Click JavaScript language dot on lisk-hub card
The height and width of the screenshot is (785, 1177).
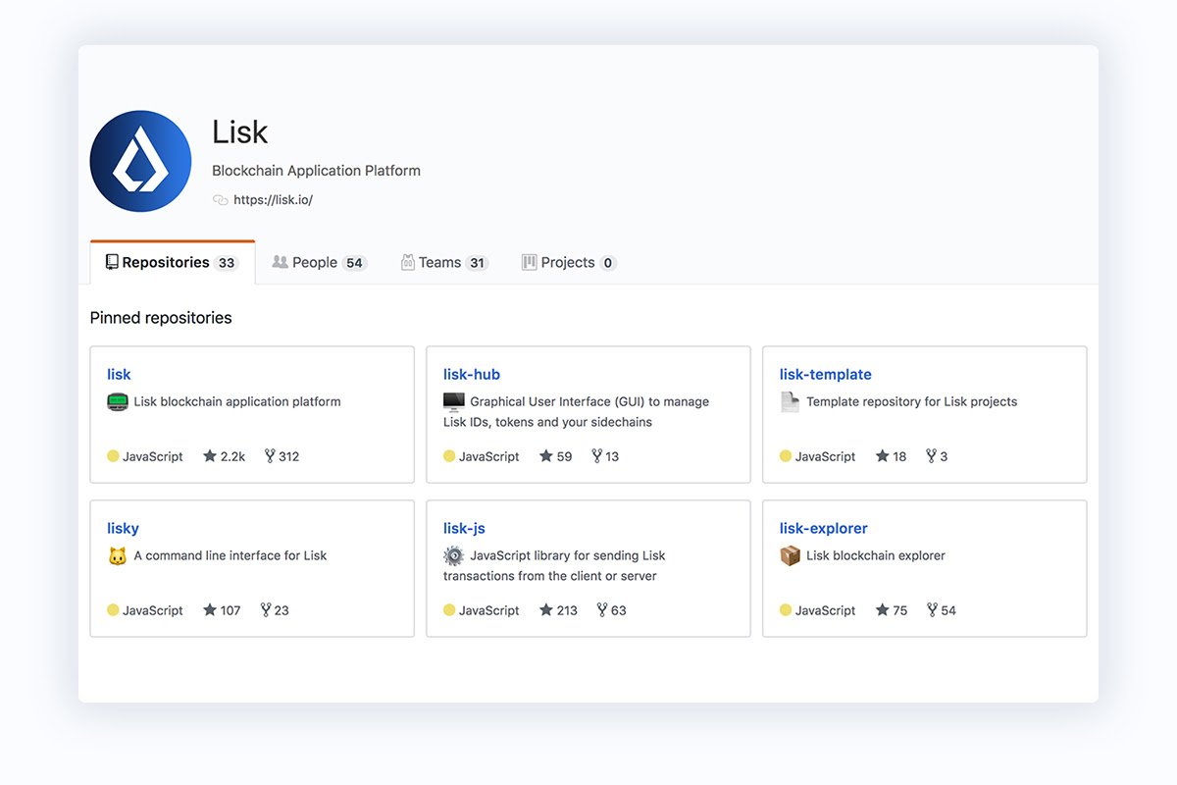tap(449, 456)
